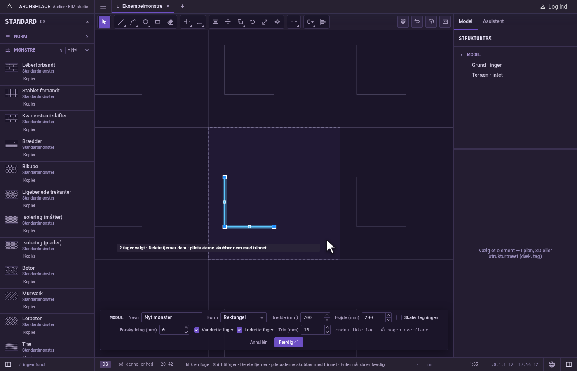
Task: Toggle Skalér tegningen checkbox
Action: 399,317
